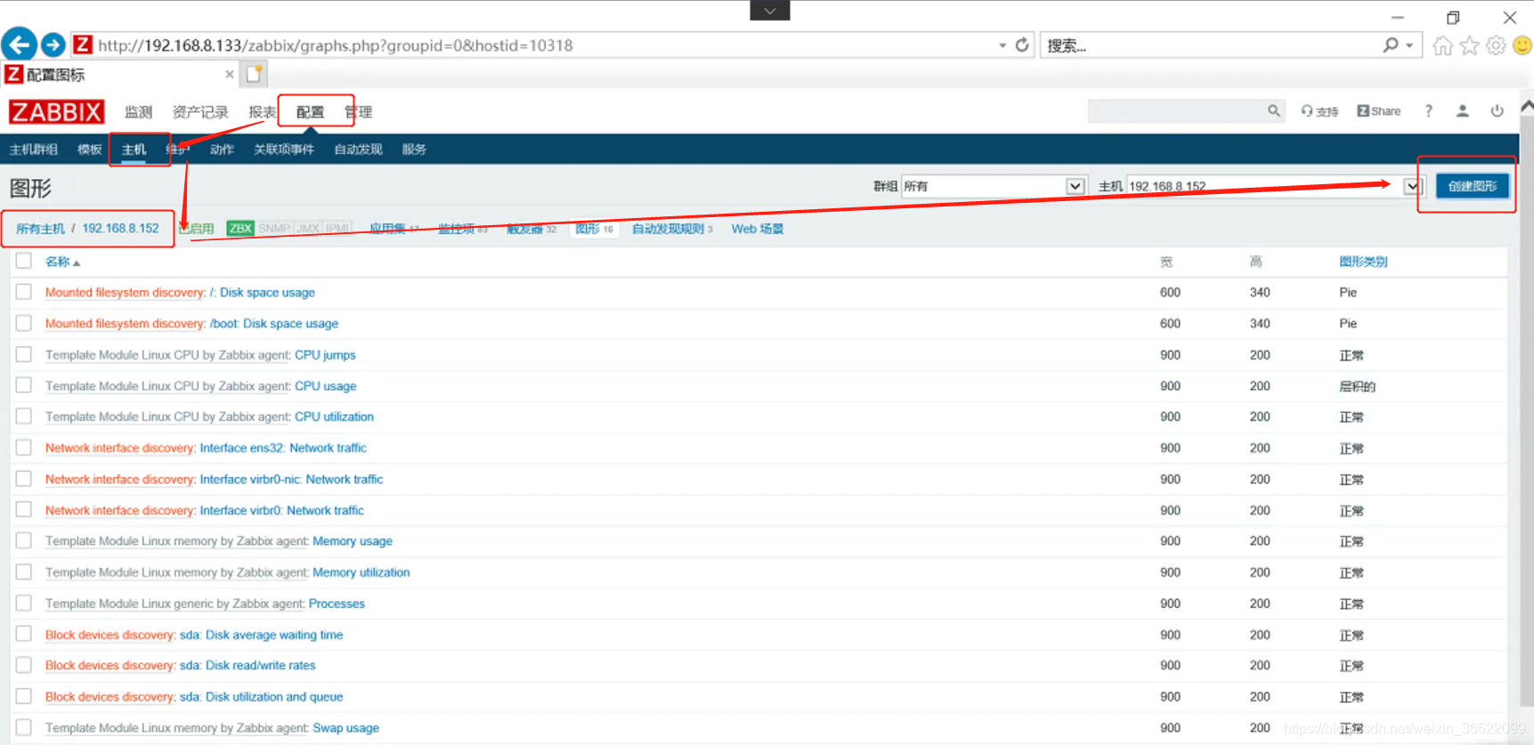
Task: Click the browser search box 搜索
Action: point(1211,45)
